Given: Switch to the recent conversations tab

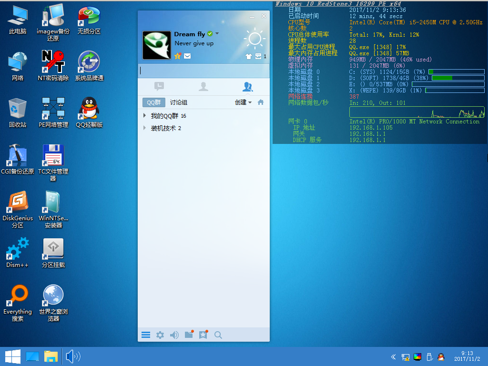Looking at the screenshot, I should click(159, 86).
